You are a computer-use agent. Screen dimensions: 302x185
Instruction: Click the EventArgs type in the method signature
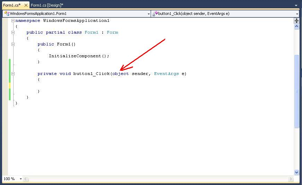(166, 74)
